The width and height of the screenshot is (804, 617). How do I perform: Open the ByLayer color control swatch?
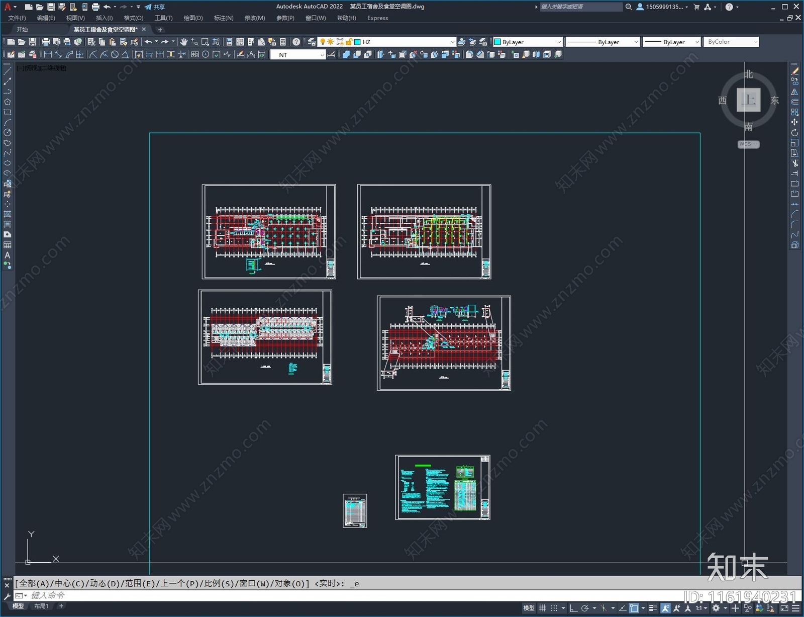(x=528, y=42)
